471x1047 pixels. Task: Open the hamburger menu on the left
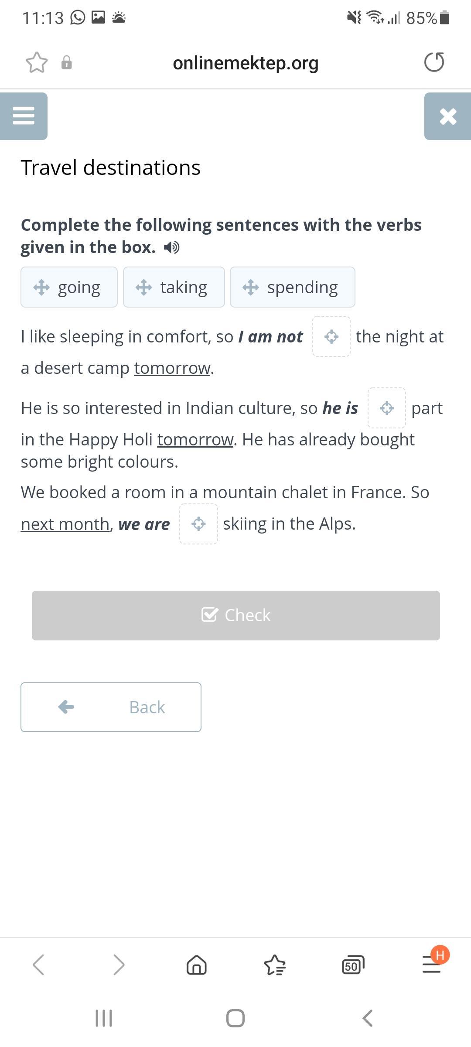pyautogui.click(x=24, y=116)
